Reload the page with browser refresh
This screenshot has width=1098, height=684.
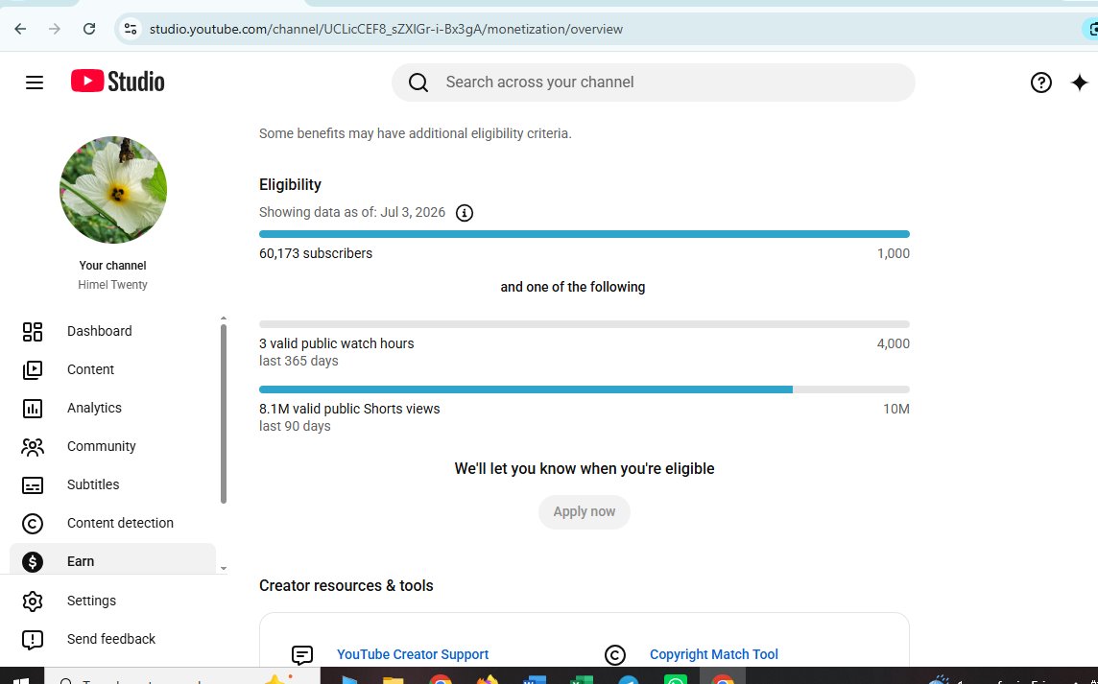point(89,29)
